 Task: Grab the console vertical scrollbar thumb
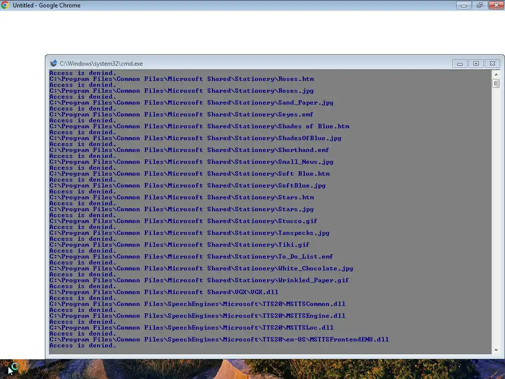496,83
